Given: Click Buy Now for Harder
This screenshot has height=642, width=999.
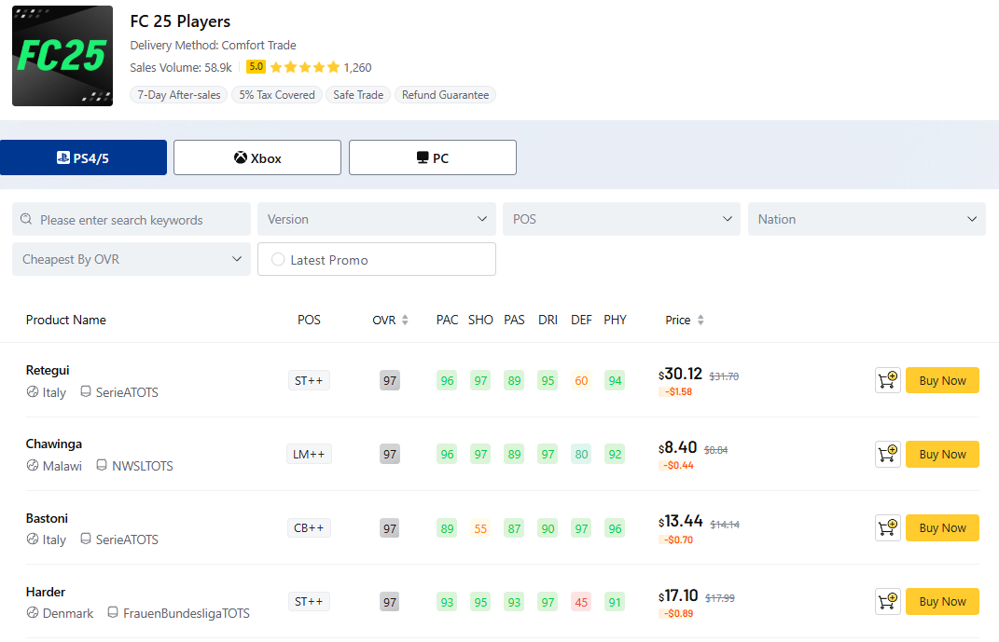Looking at the screenshot, I should [942, 601].
